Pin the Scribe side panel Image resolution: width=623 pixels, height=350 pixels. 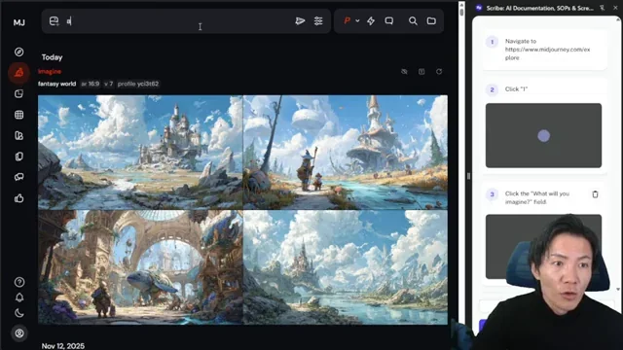point(603,8)
